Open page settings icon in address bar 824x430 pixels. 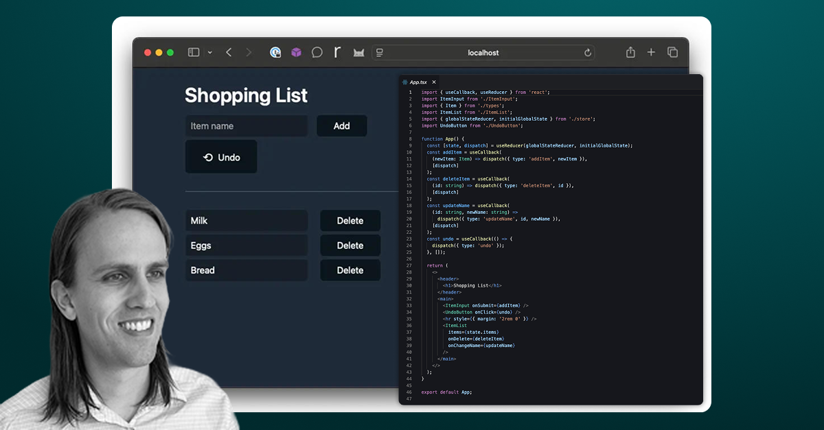pyautogui.click(x=380, y=53)
